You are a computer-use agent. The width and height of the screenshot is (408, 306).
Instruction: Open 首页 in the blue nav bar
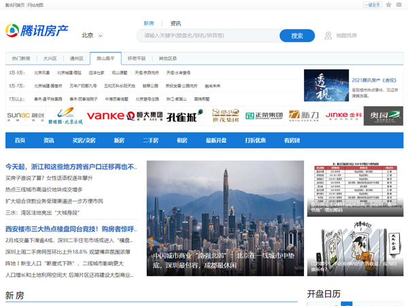tap(20, 141)
